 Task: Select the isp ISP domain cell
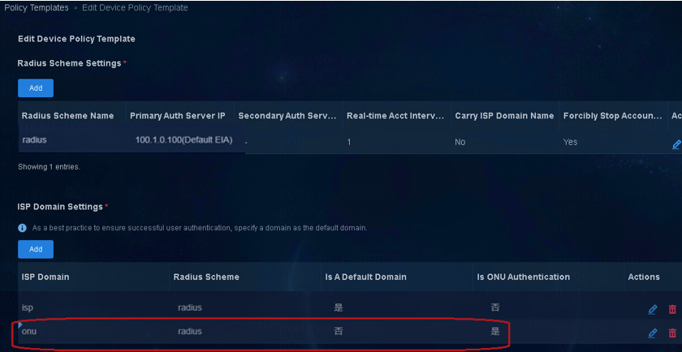point(93,307)
